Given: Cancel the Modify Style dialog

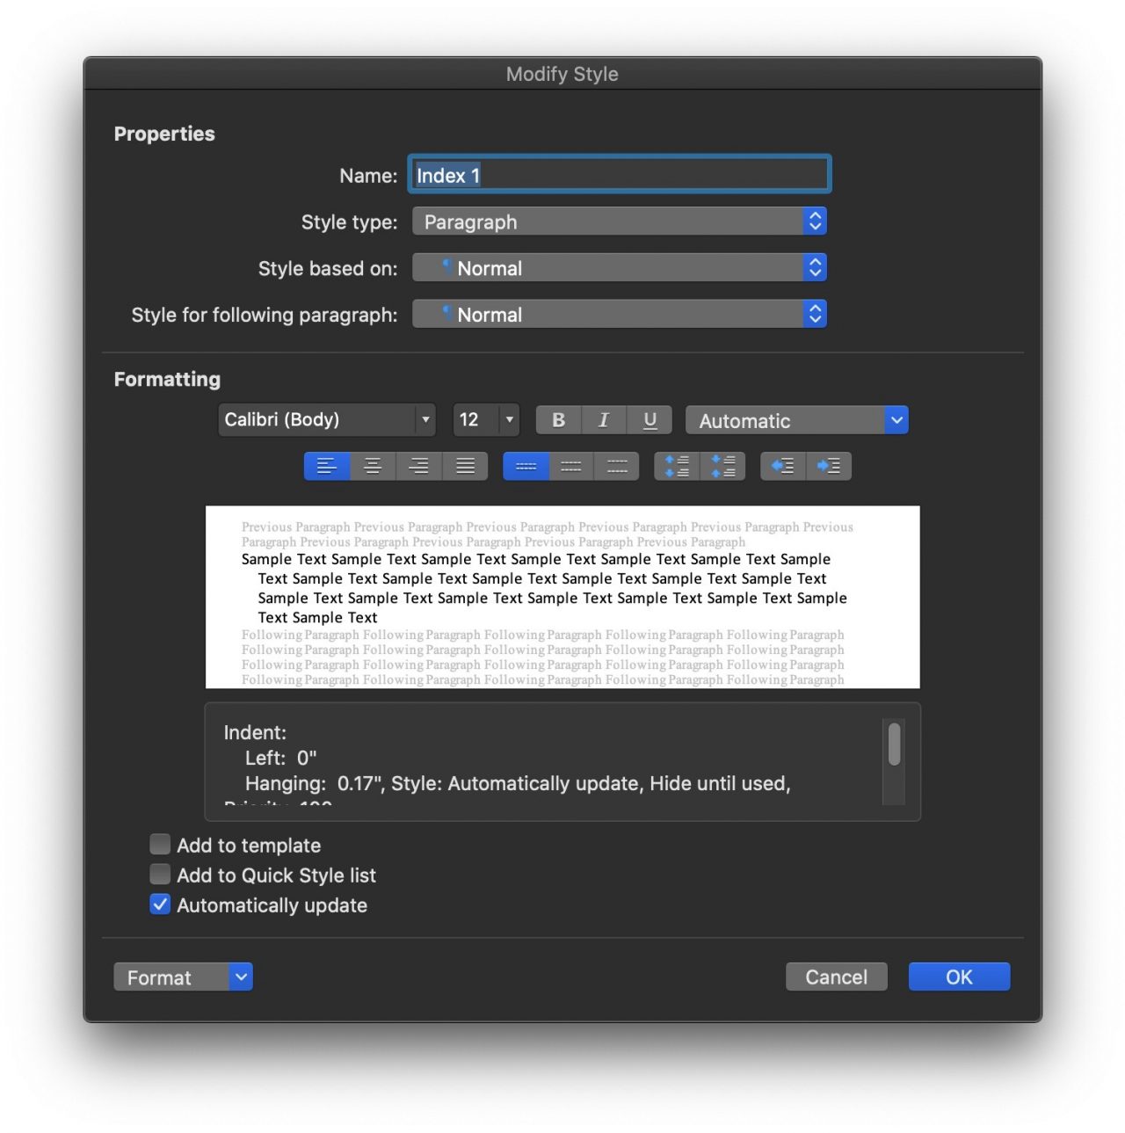Looking at the screenshot, I should coord(835,976).
